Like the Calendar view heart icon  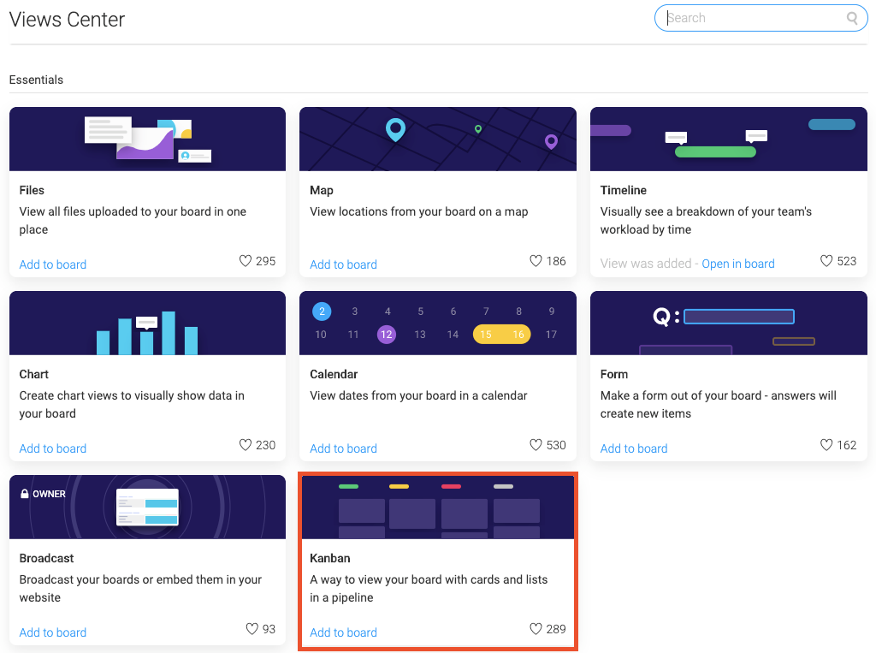(536, 445)
